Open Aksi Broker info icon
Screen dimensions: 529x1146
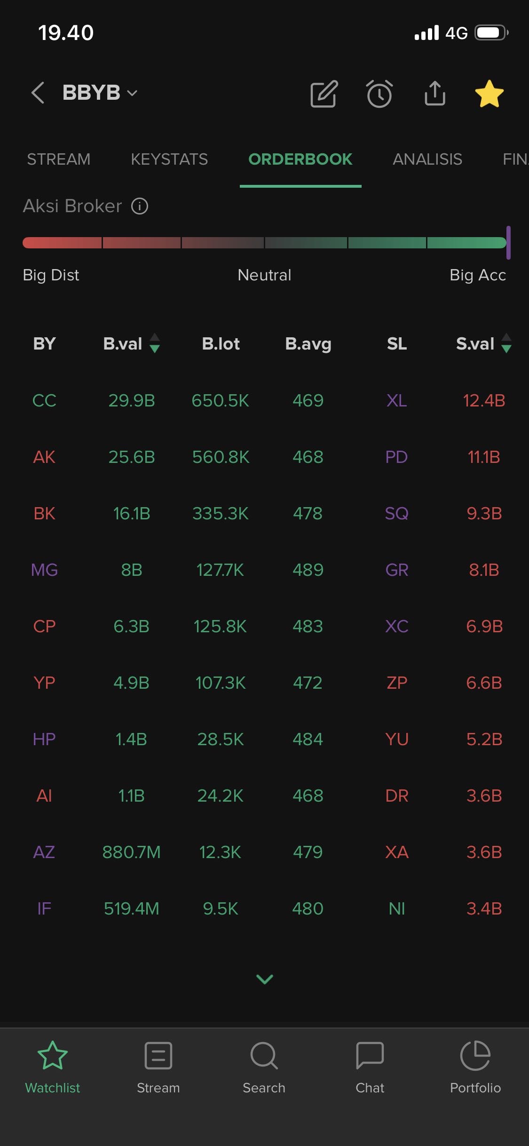(x=140, y=206)
